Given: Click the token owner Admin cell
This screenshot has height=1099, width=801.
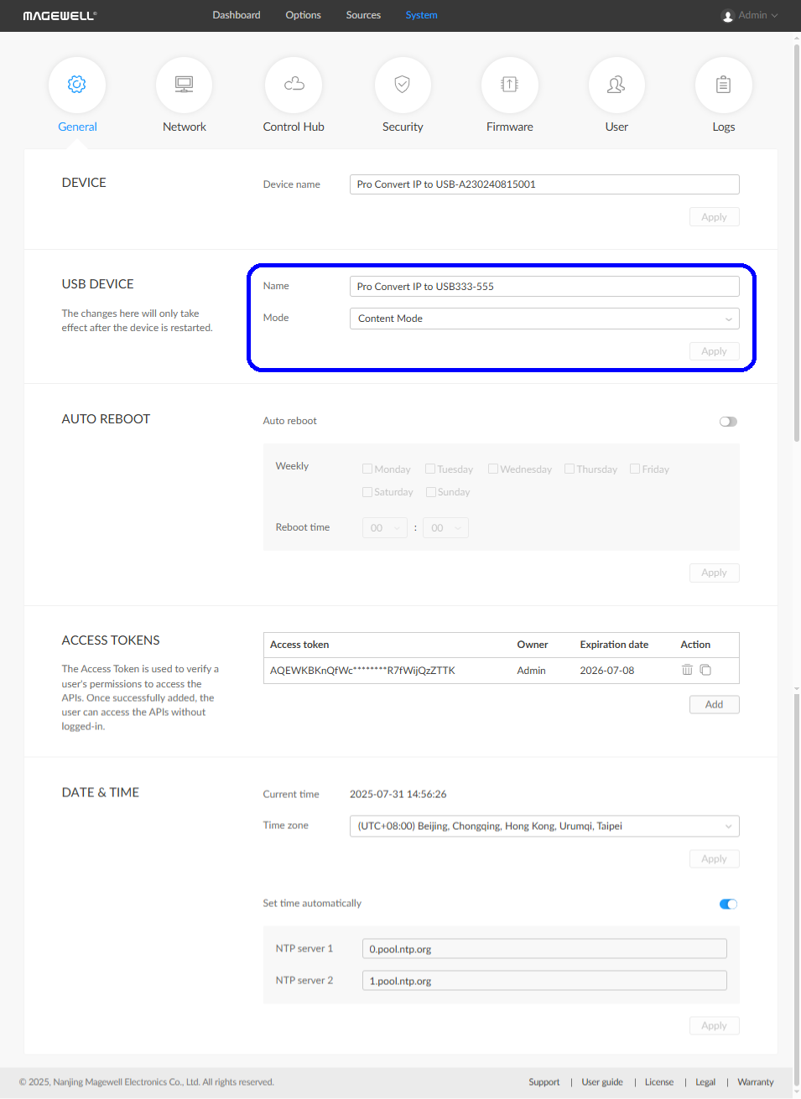Looking at the screenshot, I should click(532, 671).
